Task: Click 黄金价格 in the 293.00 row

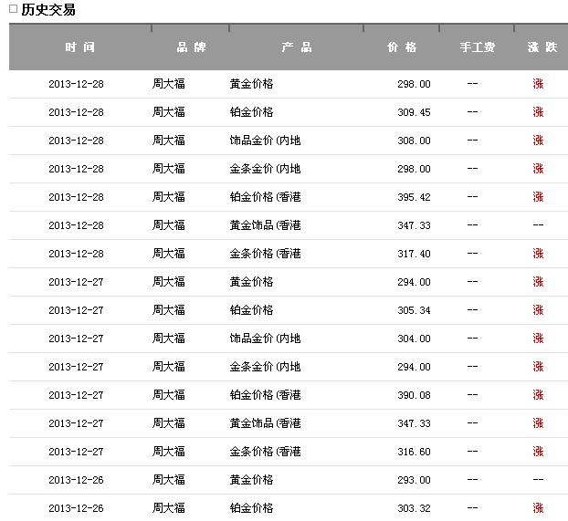Action: [x=251, y=479]
